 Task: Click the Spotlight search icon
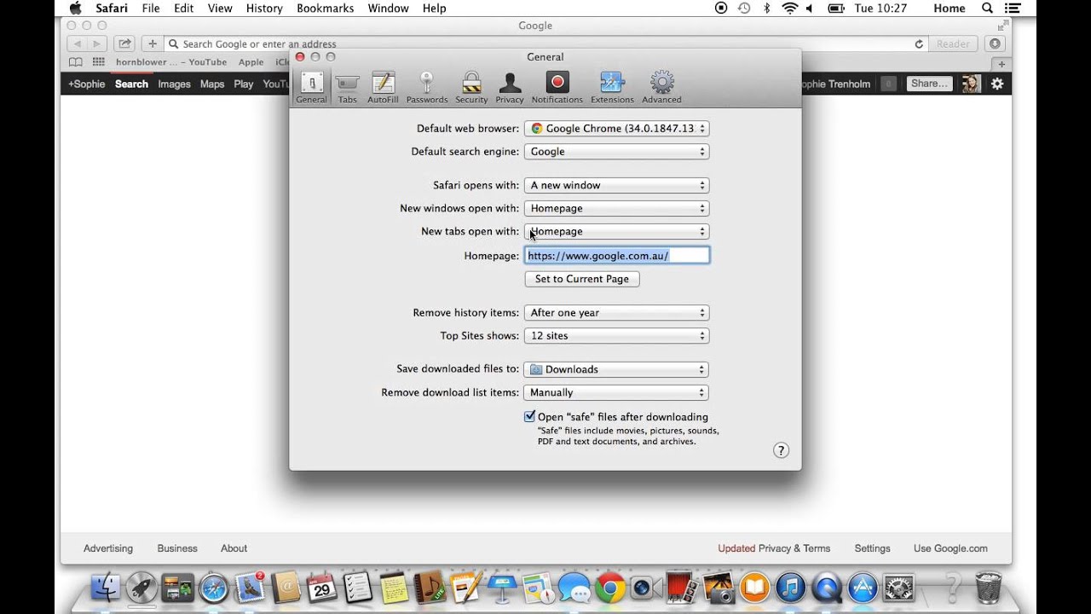click(987, 9)
